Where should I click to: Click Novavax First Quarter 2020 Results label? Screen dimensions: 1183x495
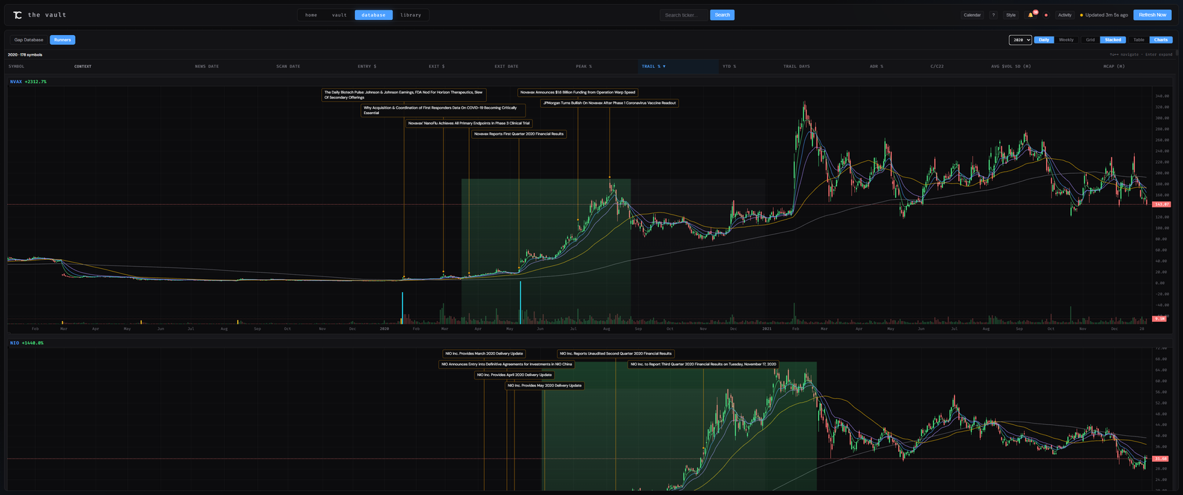[x=519, y=134]
